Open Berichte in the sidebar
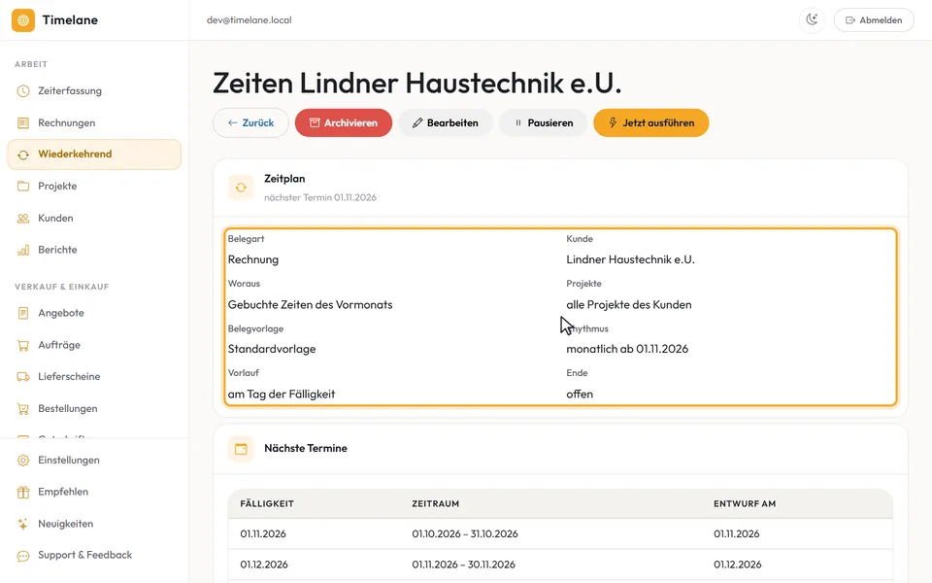This screenshot has width=932, height=583. [94, 250]
